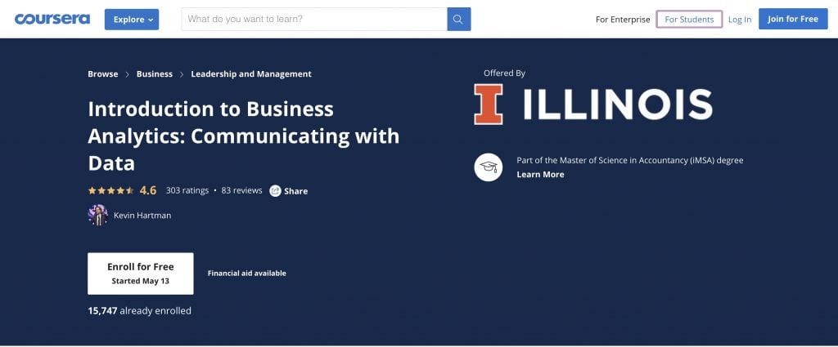Screen dimensions: 838x347
Task: Click the star rating icons
Action: [x=111, y=190]
